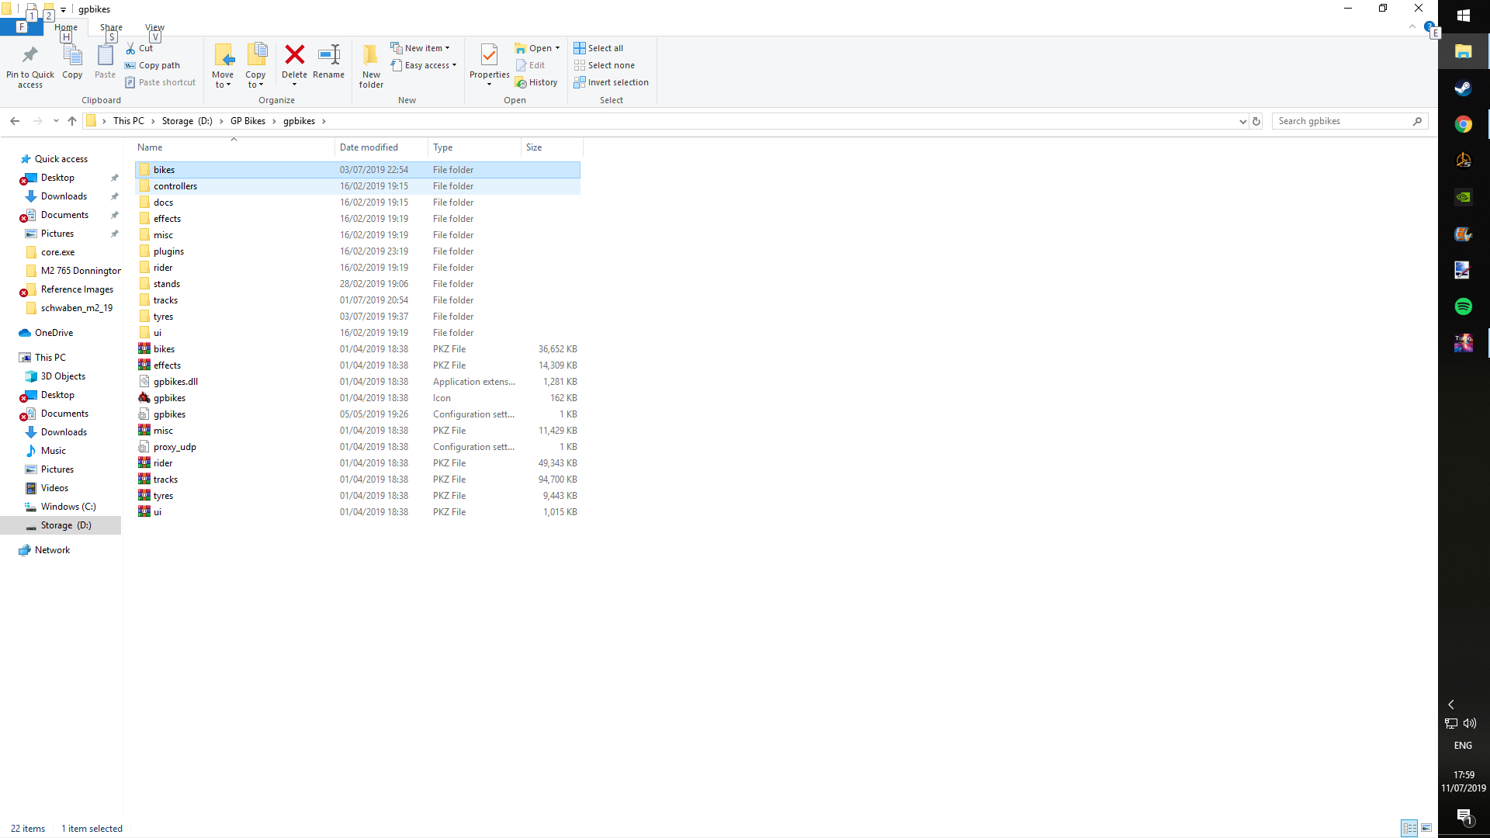This screenshot has width=1490, height=838.
Task: Open Quick access in navigation pane
Action: point(61,159)
